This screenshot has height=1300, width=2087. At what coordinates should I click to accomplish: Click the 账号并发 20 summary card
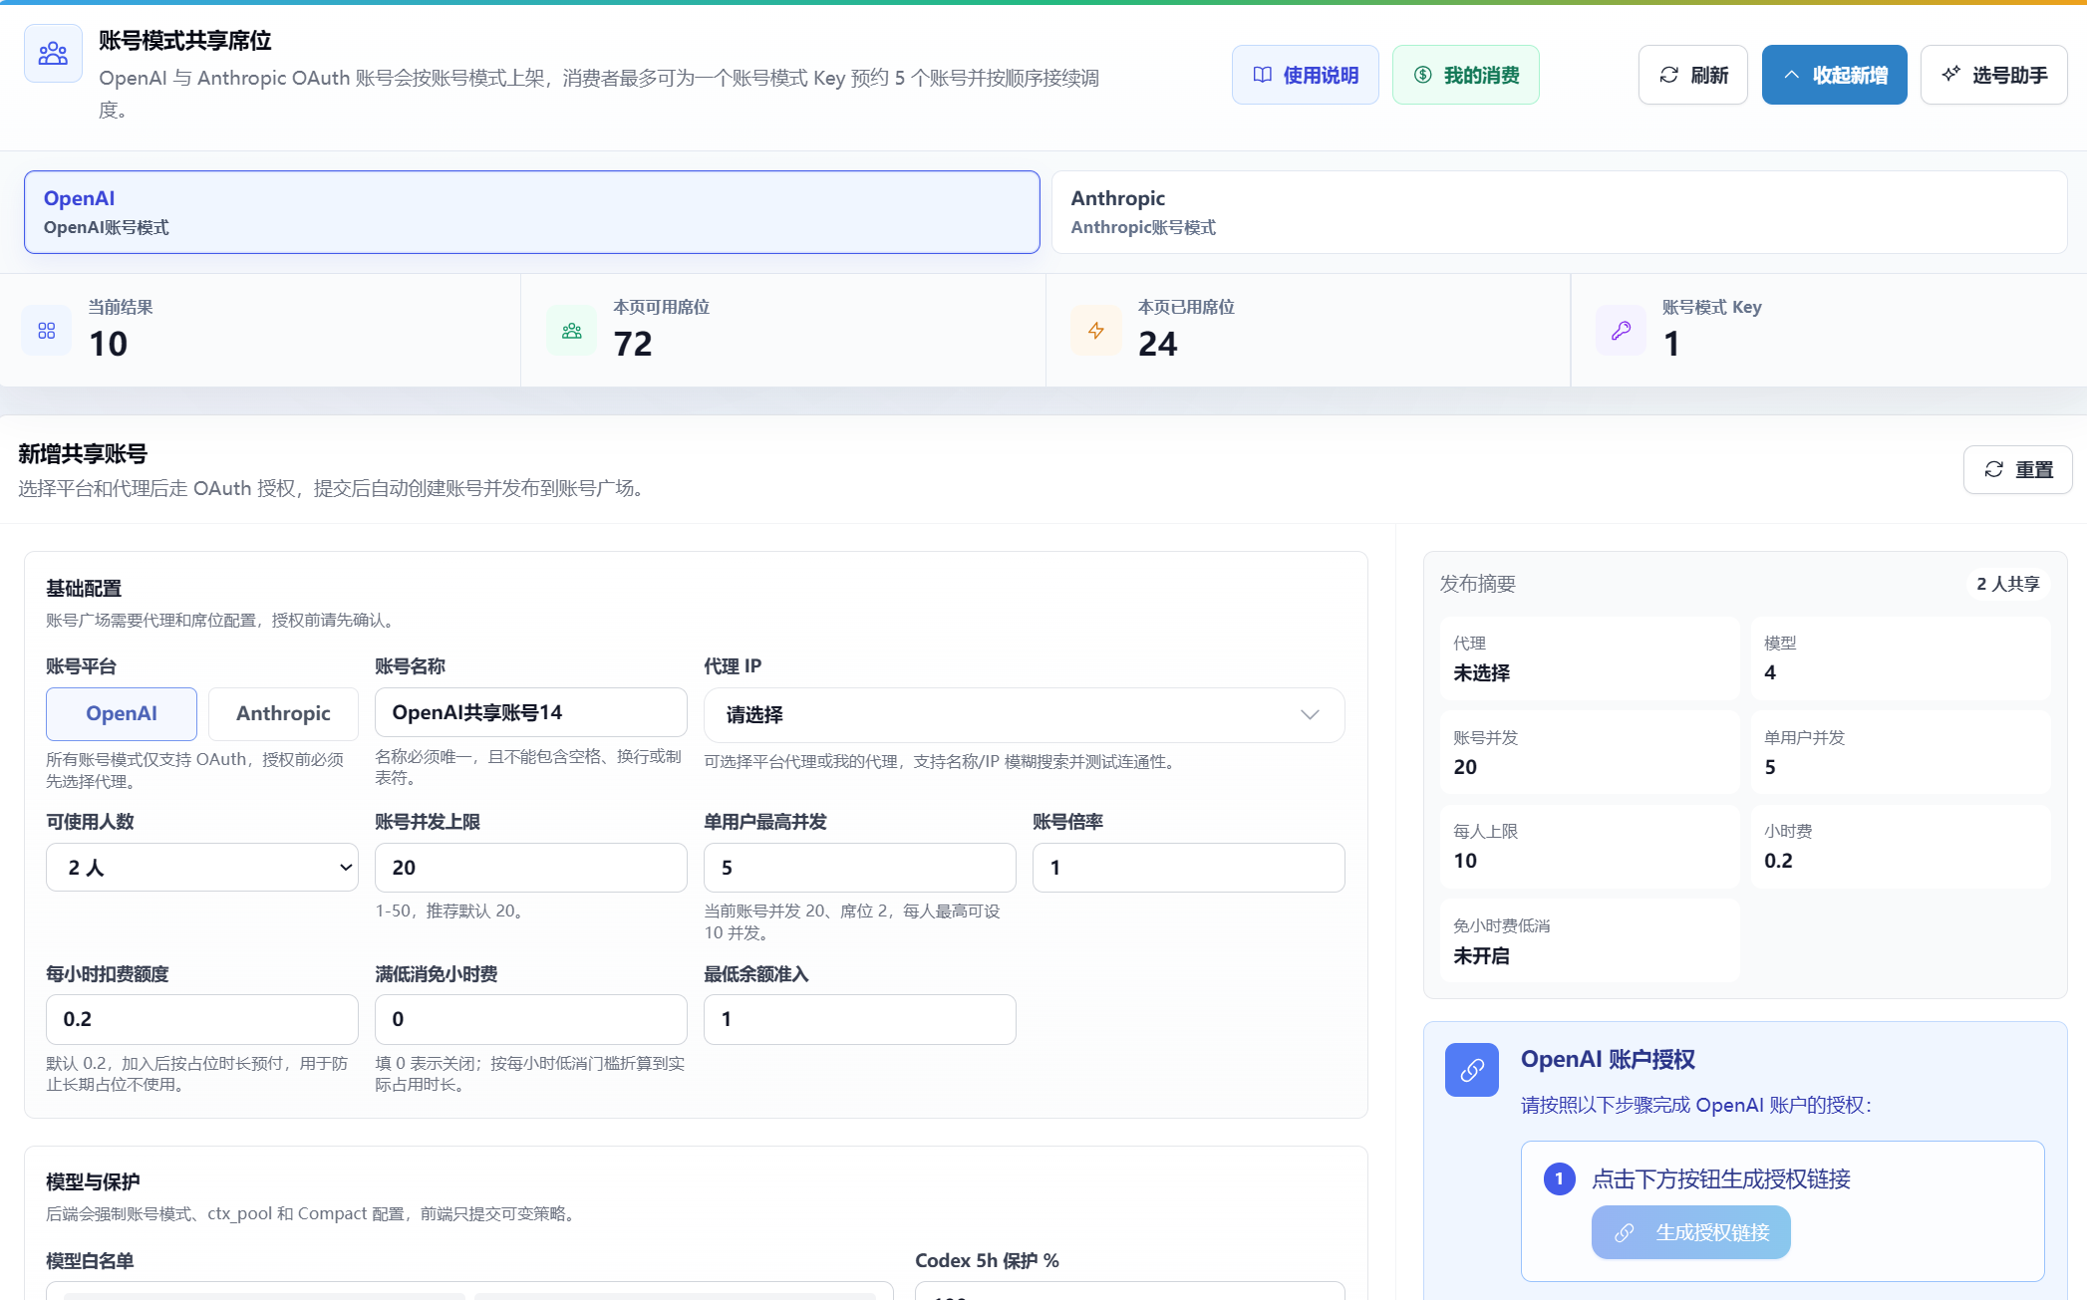(x=1590, y=752)
